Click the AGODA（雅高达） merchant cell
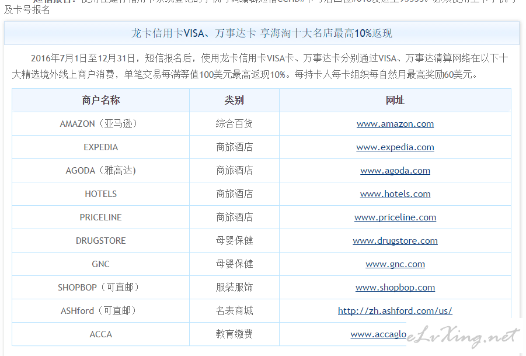The image size is (526, 356). (100, 171)
